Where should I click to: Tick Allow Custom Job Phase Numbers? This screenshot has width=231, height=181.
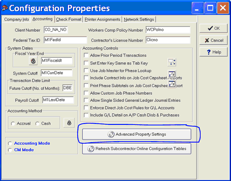click(86, 93)
